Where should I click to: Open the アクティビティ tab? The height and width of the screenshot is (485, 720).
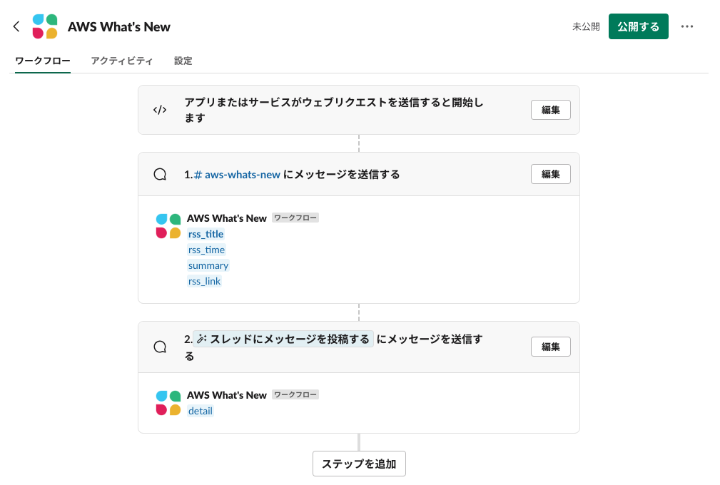pos(122,61)
